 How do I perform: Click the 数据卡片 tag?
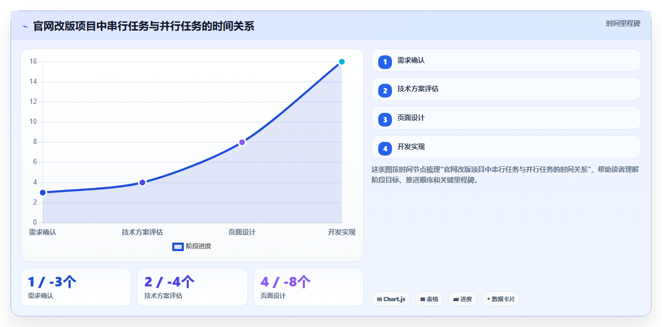click(x=501, y=299)
